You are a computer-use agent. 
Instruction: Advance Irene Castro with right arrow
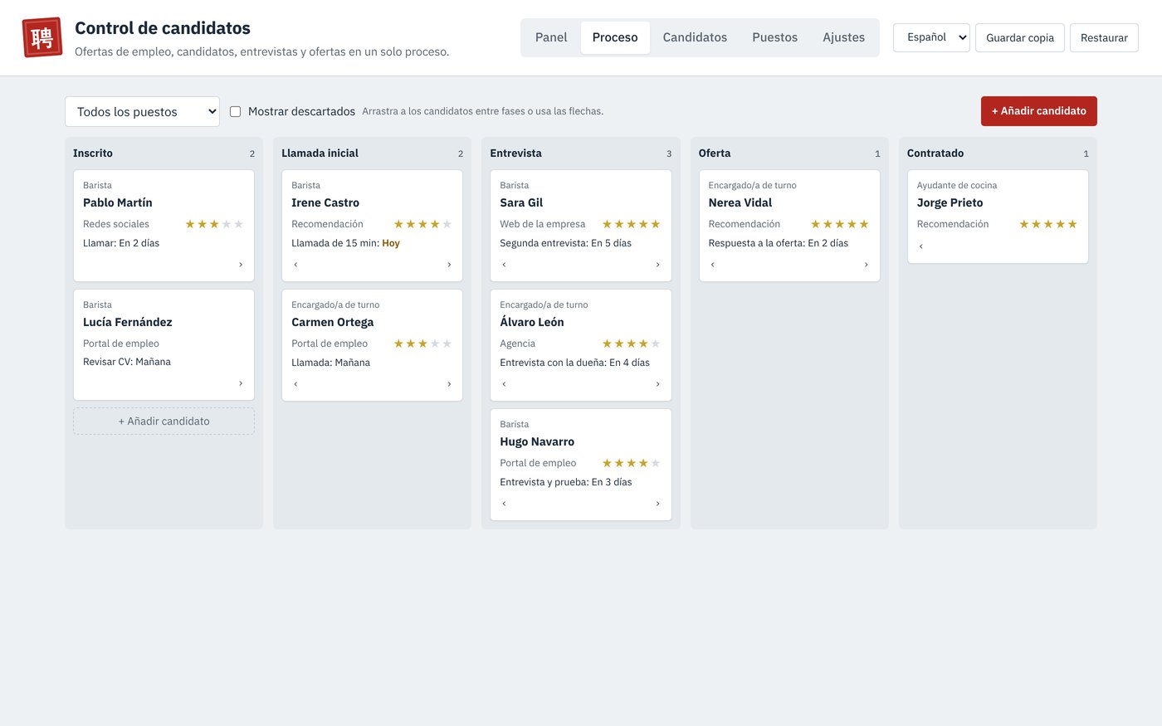click(449, 265)
